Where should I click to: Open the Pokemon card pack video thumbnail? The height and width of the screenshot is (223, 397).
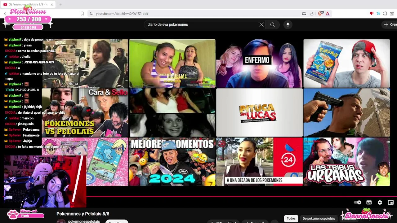346,63
